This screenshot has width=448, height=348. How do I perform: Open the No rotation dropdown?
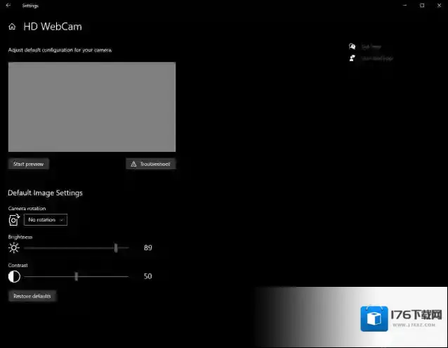46,220
